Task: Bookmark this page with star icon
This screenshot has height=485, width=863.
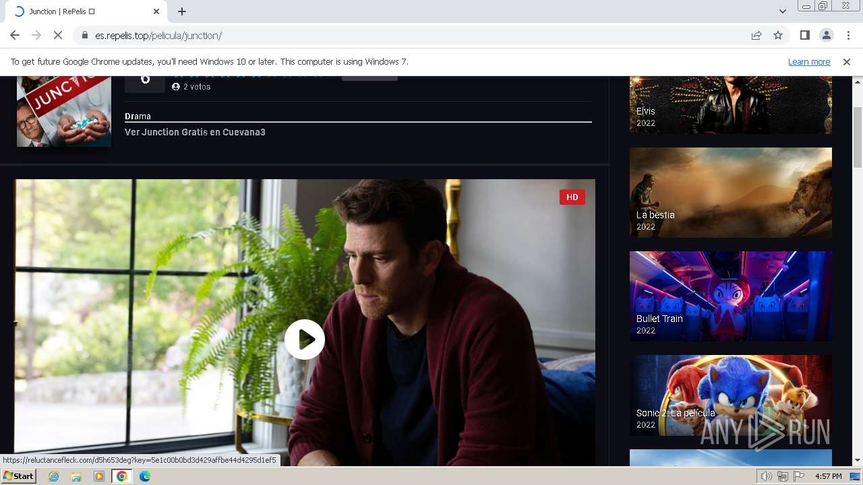Action: pos(778,35)
